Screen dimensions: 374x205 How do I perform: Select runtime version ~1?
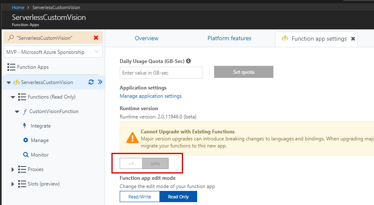pos(131,164)
